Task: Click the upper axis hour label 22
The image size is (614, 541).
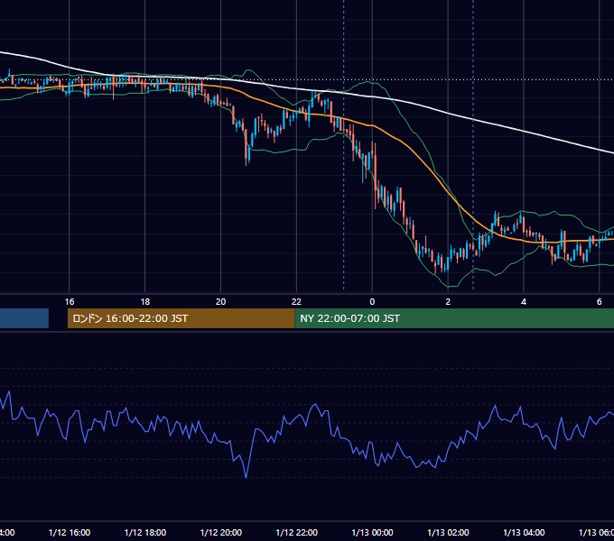Action: click(x=296, y=302)
